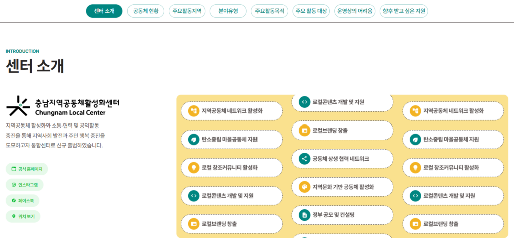This screenshot has width=514, height=251.
Task: Click the Chungnam Local Center starburst logo
Action: coord(19,105)
